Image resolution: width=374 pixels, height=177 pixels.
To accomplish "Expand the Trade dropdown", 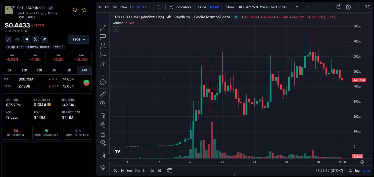I will tap(78, 39).
